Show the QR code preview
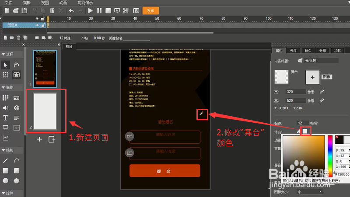 point(126,10)
